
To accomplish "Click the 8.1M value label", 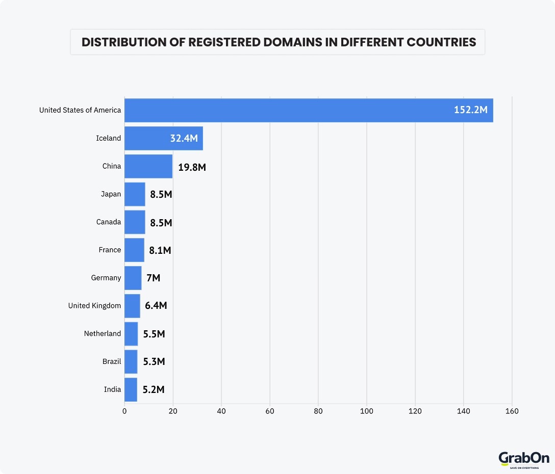I will 160,250.
